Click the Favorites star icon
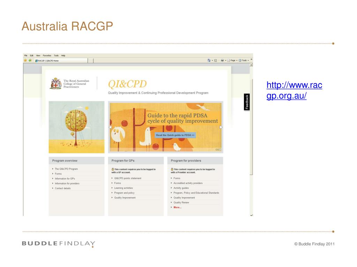 [x=25, y=60]
